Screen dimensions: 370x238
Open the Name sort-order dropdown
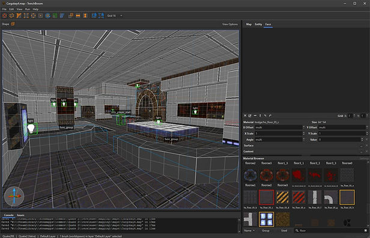[249, 230]
